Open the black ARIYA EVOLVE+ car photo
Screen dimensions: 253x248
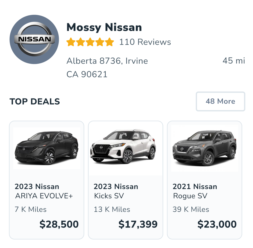47,148
